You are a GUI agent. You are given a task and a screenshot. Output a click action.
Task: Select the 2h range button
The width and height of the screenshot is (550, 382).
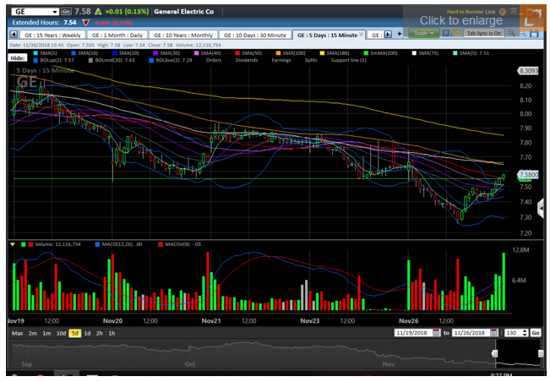(99, 333)
